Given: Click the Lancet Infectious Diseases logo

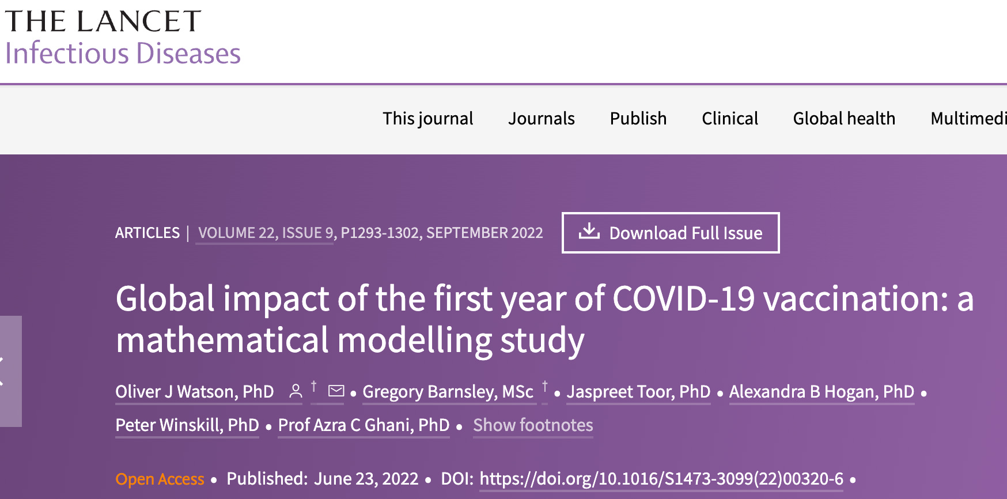Looking at the screenshot, I should tap(122, 38).
